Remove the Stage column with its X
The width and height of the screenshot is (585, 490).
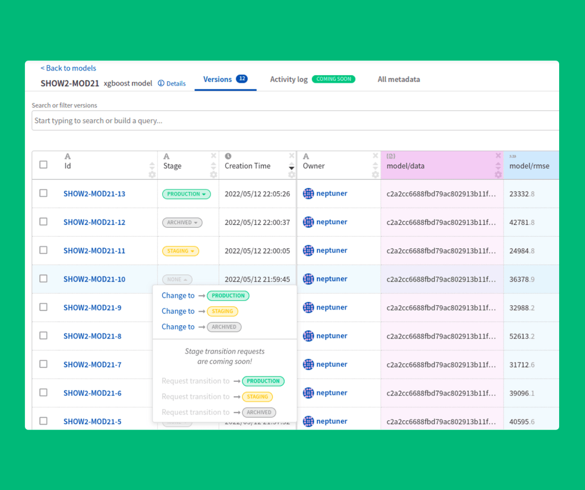point(214,156)
